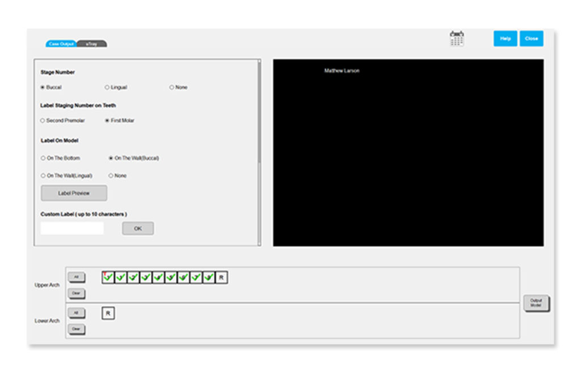Image resolution: width=581 pixels, height=373 pixels.
Task: Deselect the last green checkmark before the R box
Action: [209, 277]
